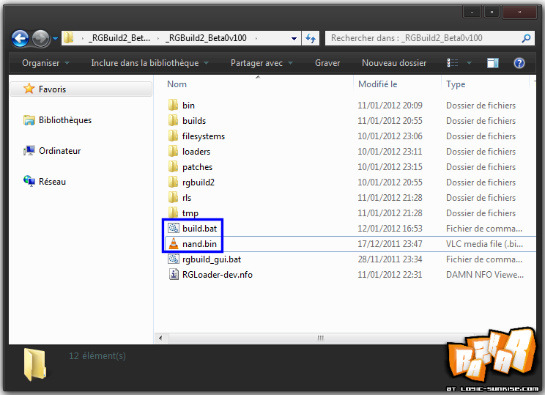Click the horizontal scrollbar in file list
The image size is (545, 395).
point(320,338)
